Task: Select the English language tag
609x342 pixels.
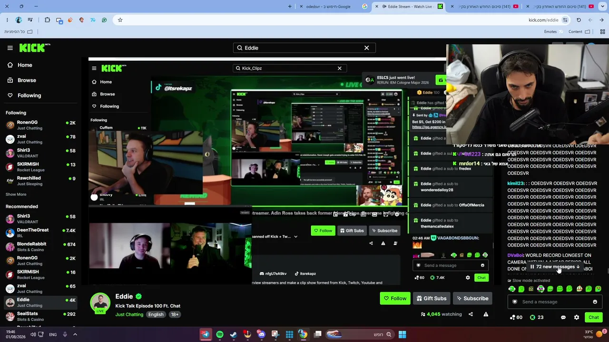Action: 156,314
